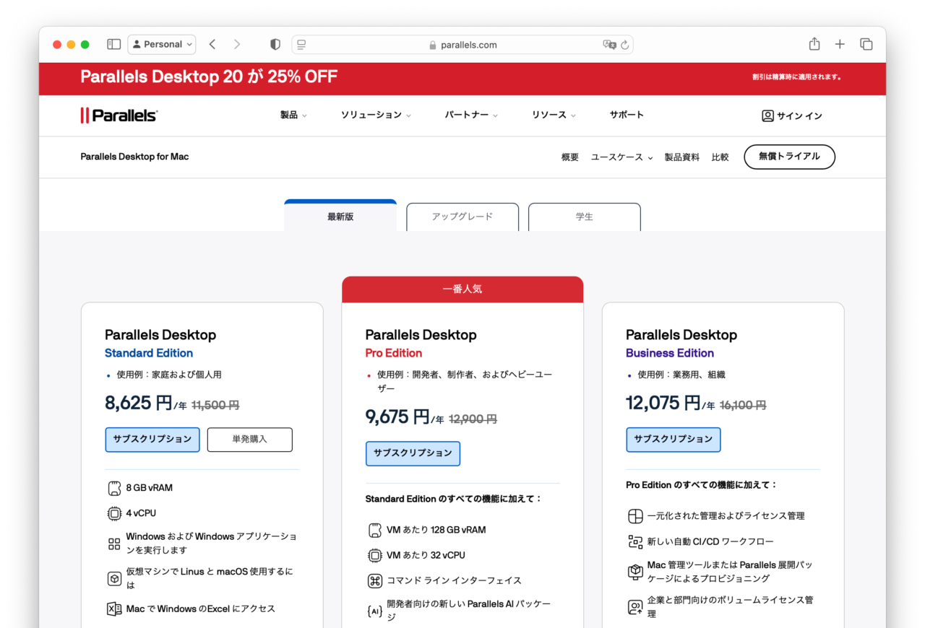Viewport: 925px width, 628px height.
Task: Click the strikethrough 11,500 円 price
Action: click(215, 406)
